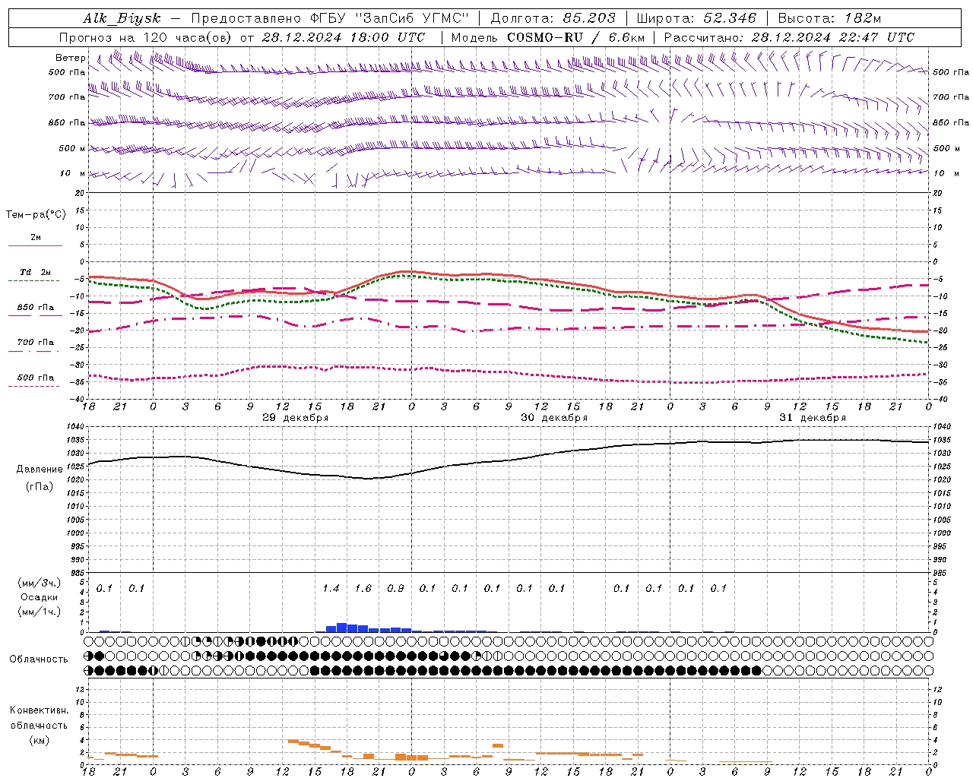
Task: Click the 31 декабря date label
Action: click(x=813, y=418)
